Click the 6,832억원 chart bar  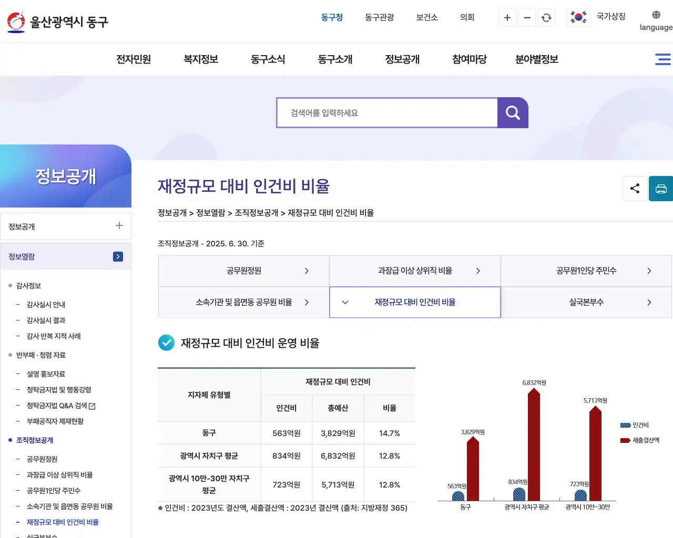pyautogui.click(x=534, y=444)
